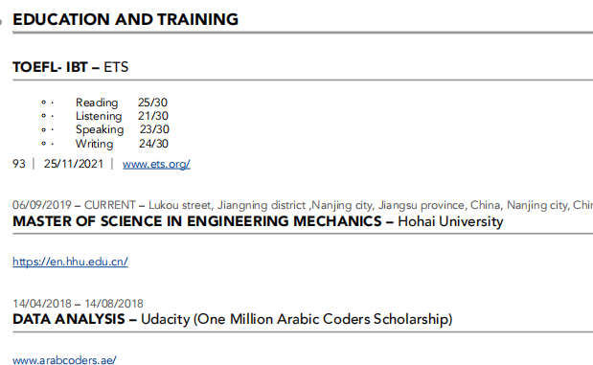Click the Speaking score bullet
The width and height of the screenshot is (593, 365).
43,129
